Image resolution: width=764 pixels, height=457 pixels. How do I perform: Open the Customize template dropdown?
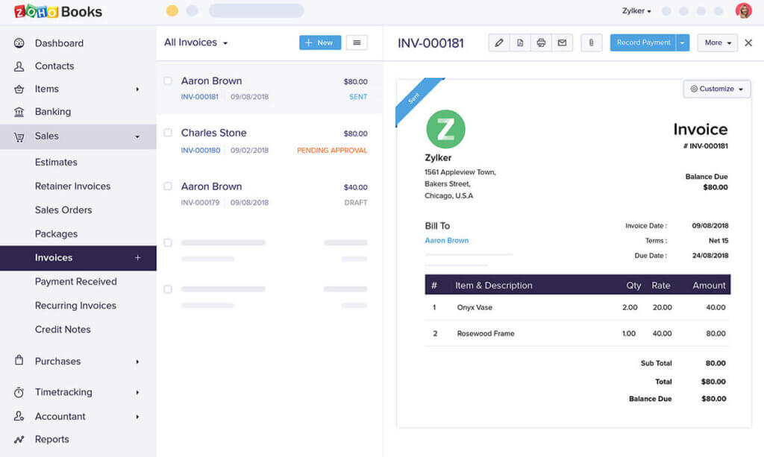pyautogui.click(x=716, y=89)
